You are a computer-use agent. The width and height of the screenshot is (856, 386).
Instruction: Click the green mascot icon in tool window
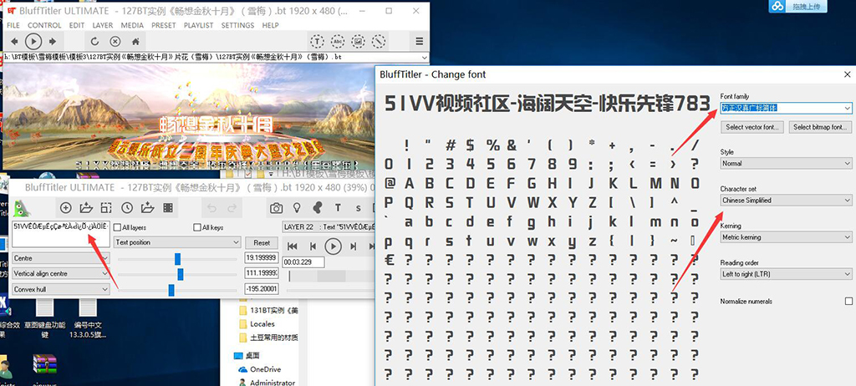[x=21, y=207]
